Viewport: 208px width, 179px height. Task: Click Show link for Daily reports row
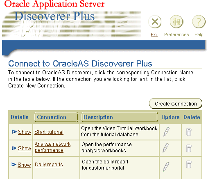(24, 165)
